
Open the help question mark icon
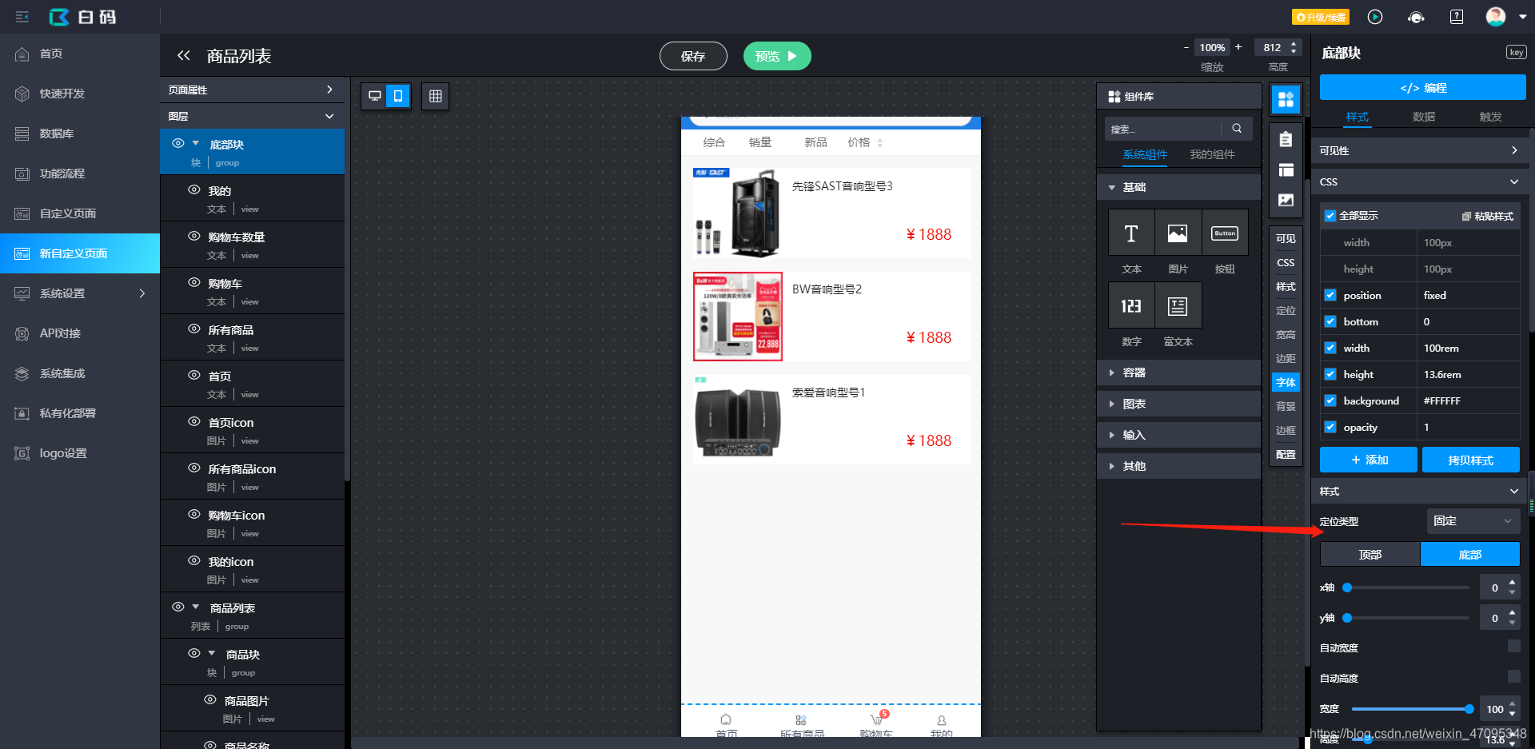[x=1457, y=17]
